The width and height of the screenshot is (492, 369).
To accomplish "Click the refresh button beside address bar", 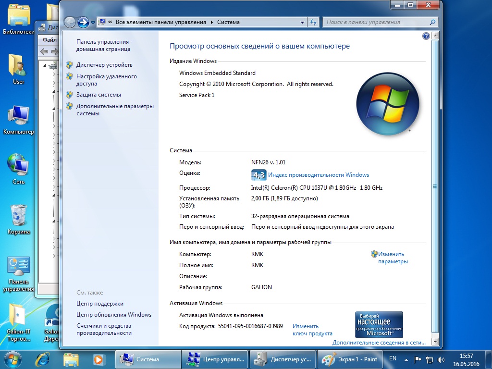I will point(314,22).
